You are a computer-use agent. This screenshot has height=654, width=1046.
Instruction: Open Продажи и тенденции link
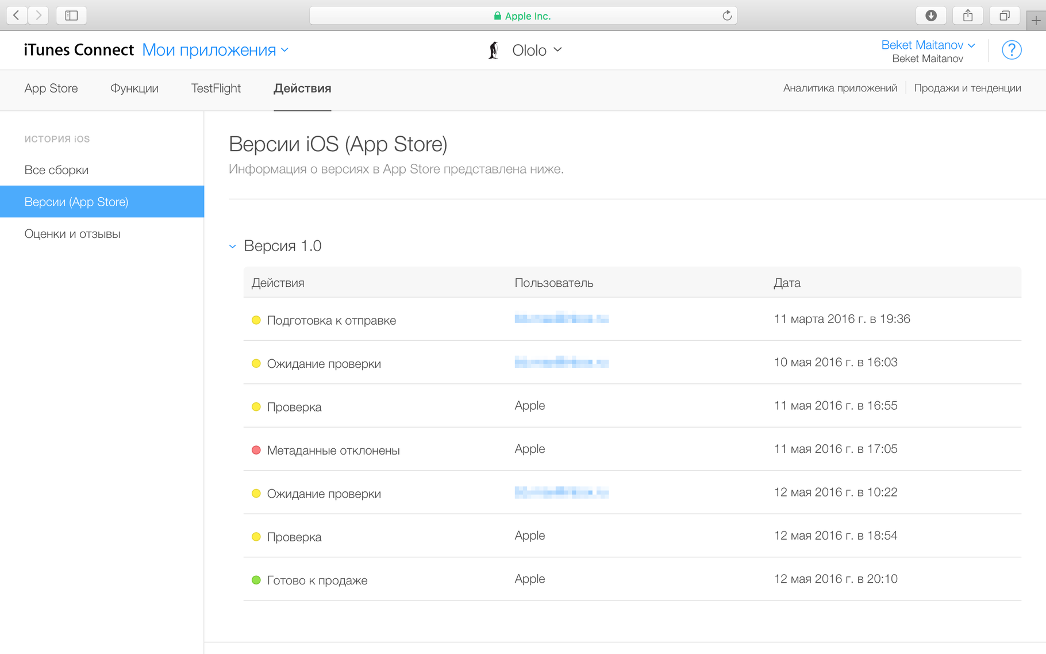(x=967, y=88)
